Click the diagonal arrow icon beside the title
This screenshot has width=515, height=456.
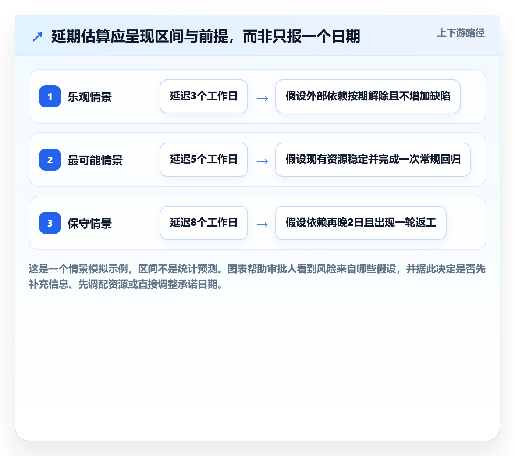38,36
